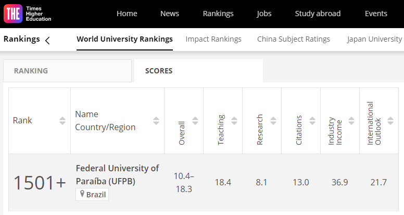Switch to the Japan University tab
404x215 pixels.
[x=374, y=39]
